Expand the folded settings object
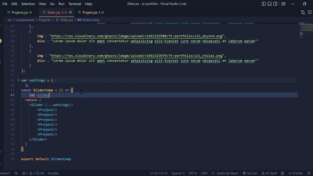Screen dimensions: 313x176 19,80
